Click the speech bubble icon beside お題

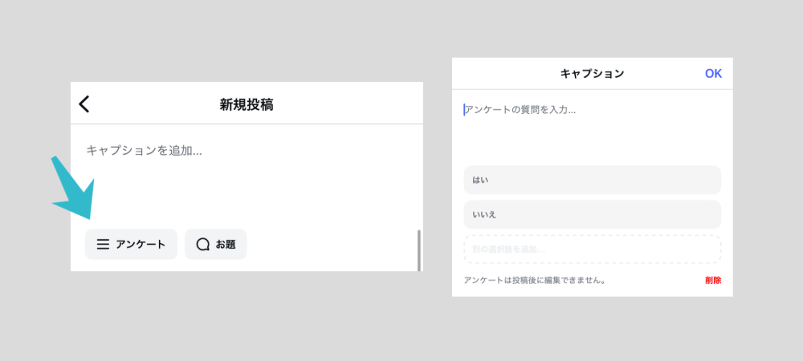[202, 245]
